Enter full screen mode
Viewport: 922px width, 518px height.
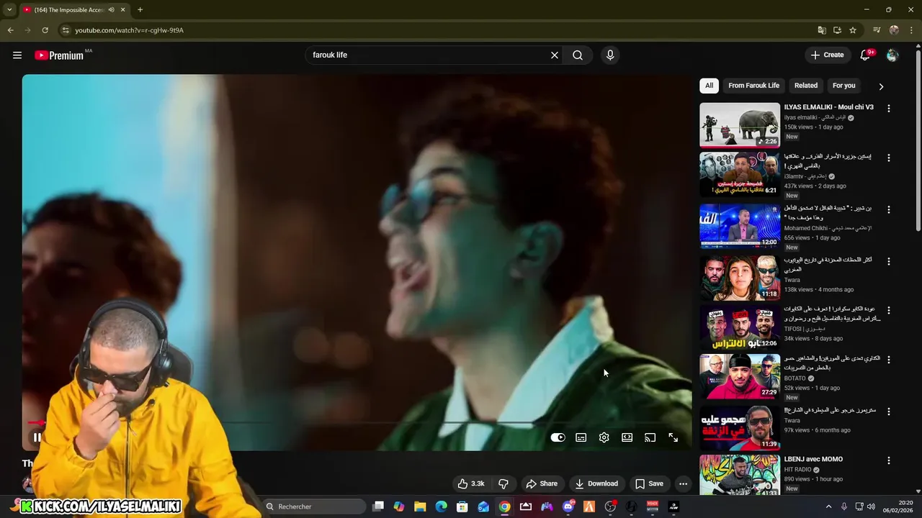click(x=673, y=437)
